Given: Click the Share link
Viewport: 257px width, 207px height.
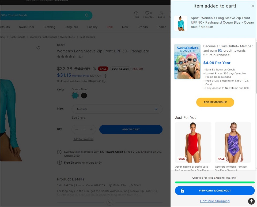Looking at the screenshot, I should click(138, 185).
